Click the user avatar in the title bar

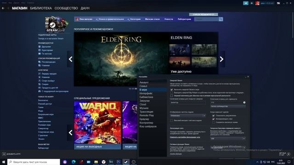pos(257,3)
